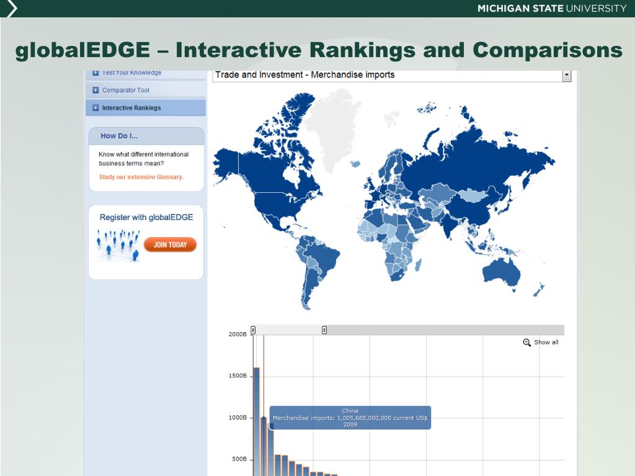
Task: Click the 2000B axis label
Action: [238, 334]
